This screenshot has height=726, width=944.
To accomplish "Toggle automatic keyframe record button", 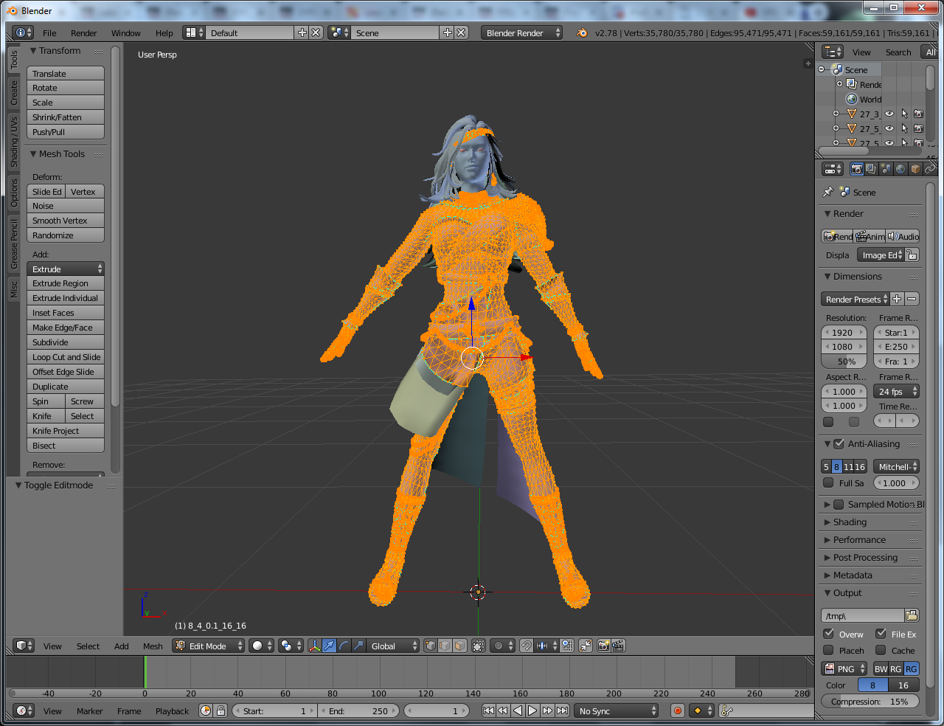I will coord(678,711).
